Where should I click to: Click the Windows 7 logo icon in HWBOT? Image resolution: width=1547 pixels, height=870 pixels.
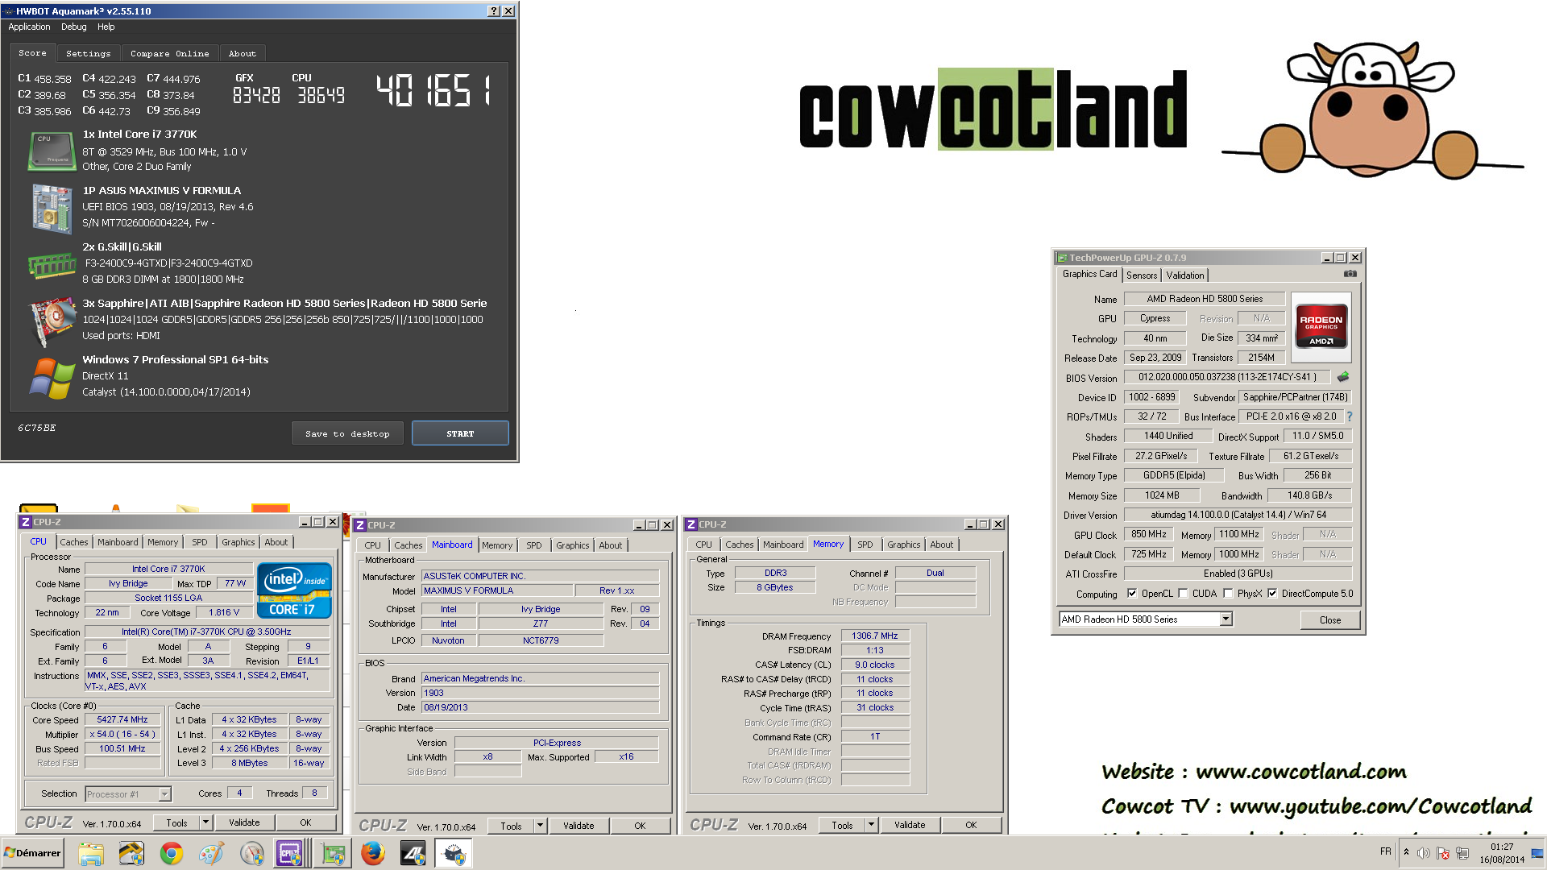pos(52,377)
